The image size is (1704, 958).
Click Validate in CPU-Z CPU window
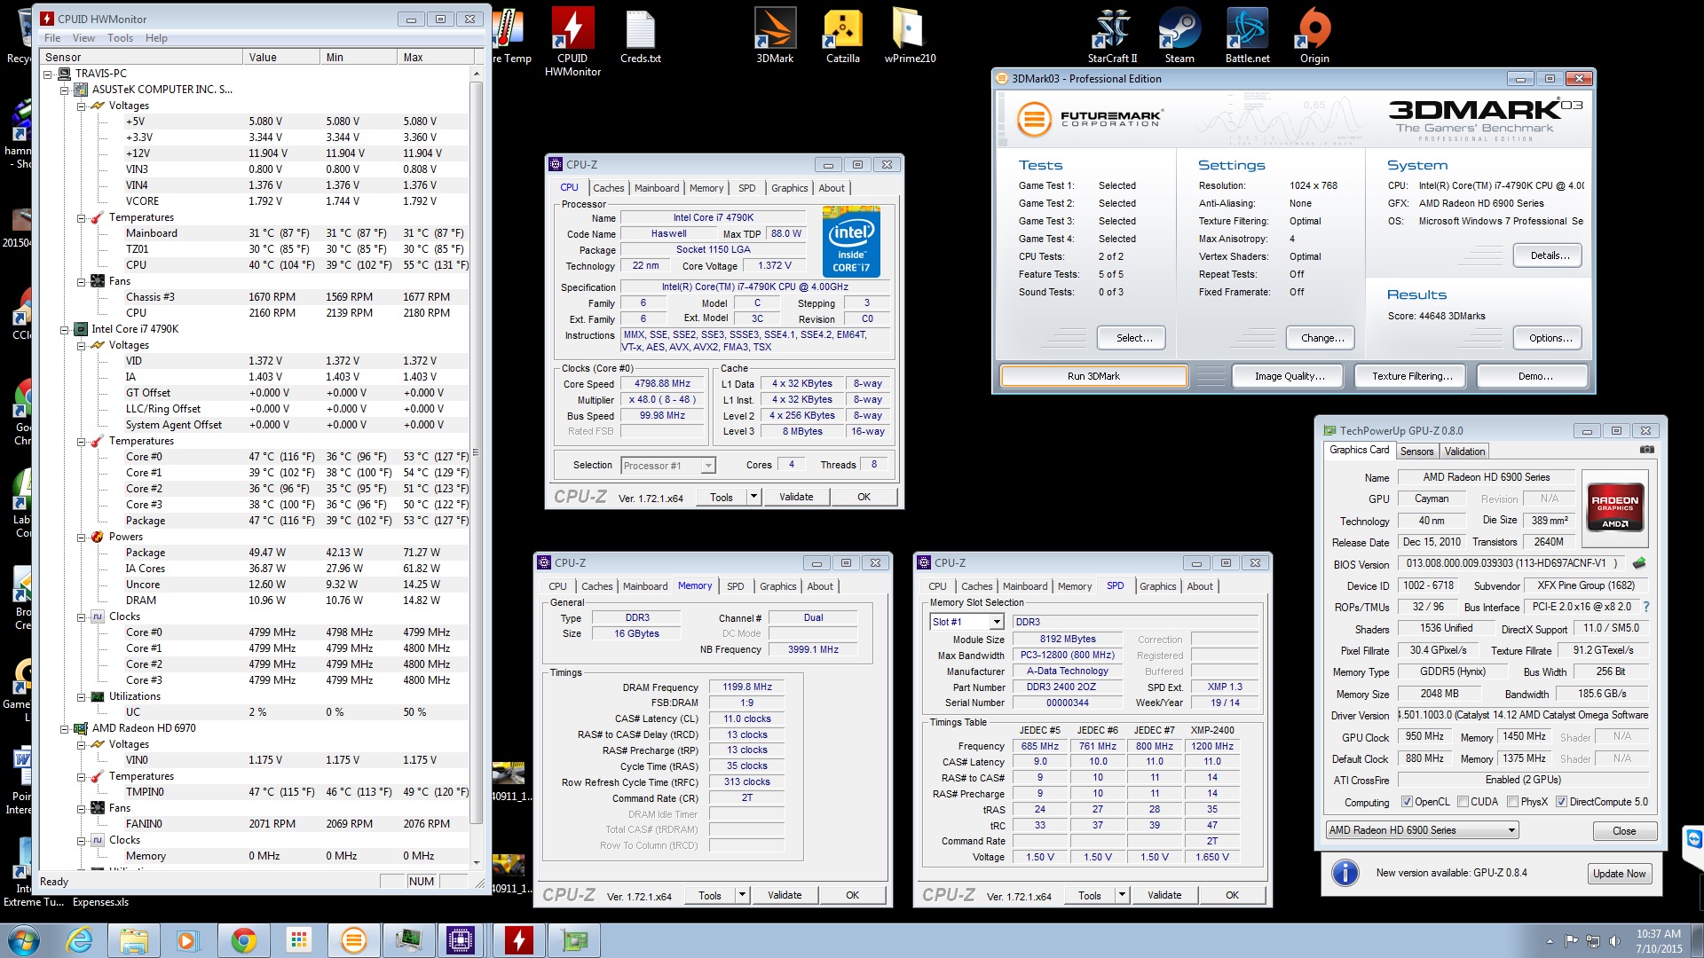(x=796, y=497)
